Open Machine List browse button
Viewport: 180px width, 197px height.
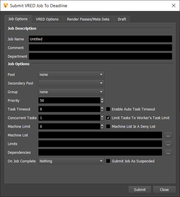(x=168, y=135)
